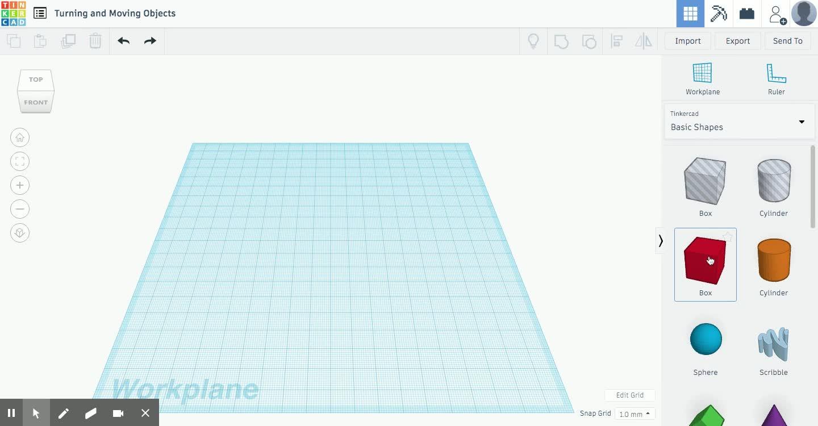Viewport: 818px width, 426px height.
Task: Select the Workplane tool
Action: pyautogui.click(x=703, y=79)
